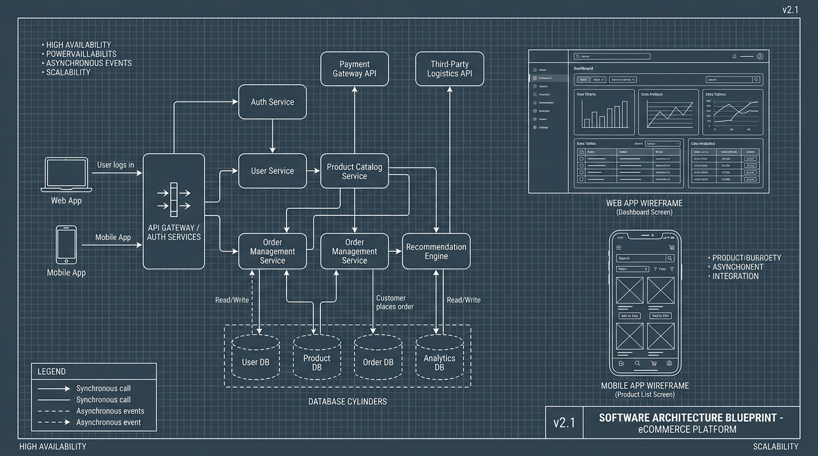Select the Home icon in the dashboard wireframe sidebar

pos(534,69)
